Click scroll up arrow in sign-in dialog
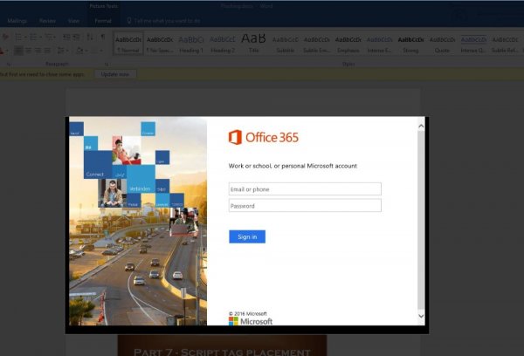 tap(421, 126)
